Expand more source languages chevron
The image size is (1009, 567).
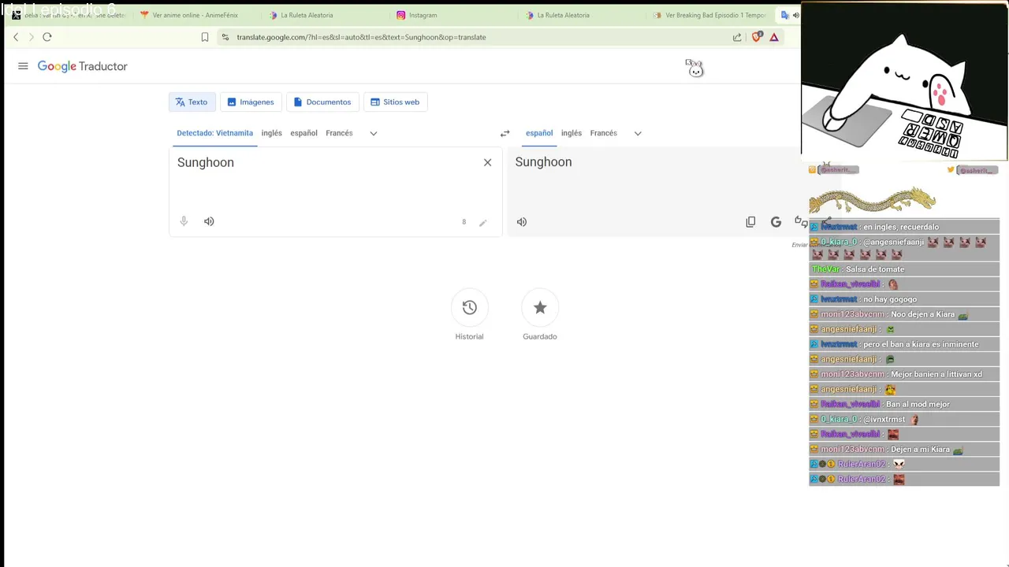point(374,133)
